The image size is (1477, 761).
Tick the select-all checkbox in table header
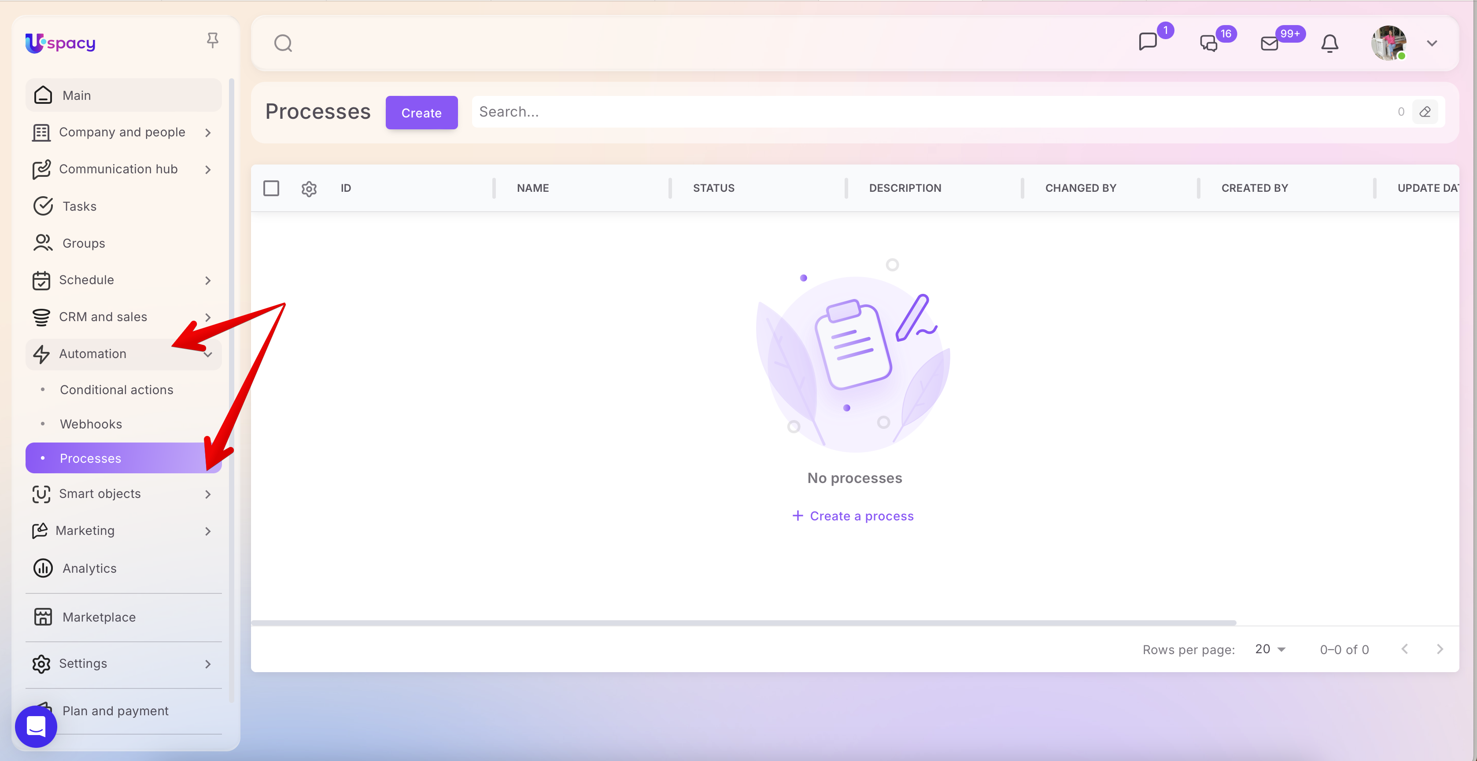click(x=271, y=188)
